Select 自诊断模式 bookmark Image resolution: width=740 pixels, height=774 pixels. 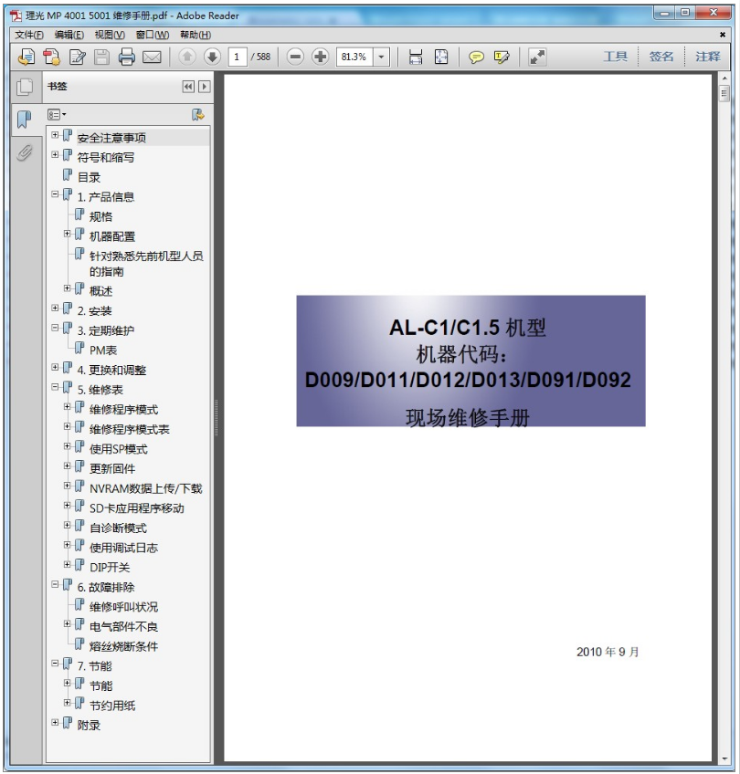(x=118, y=528)
